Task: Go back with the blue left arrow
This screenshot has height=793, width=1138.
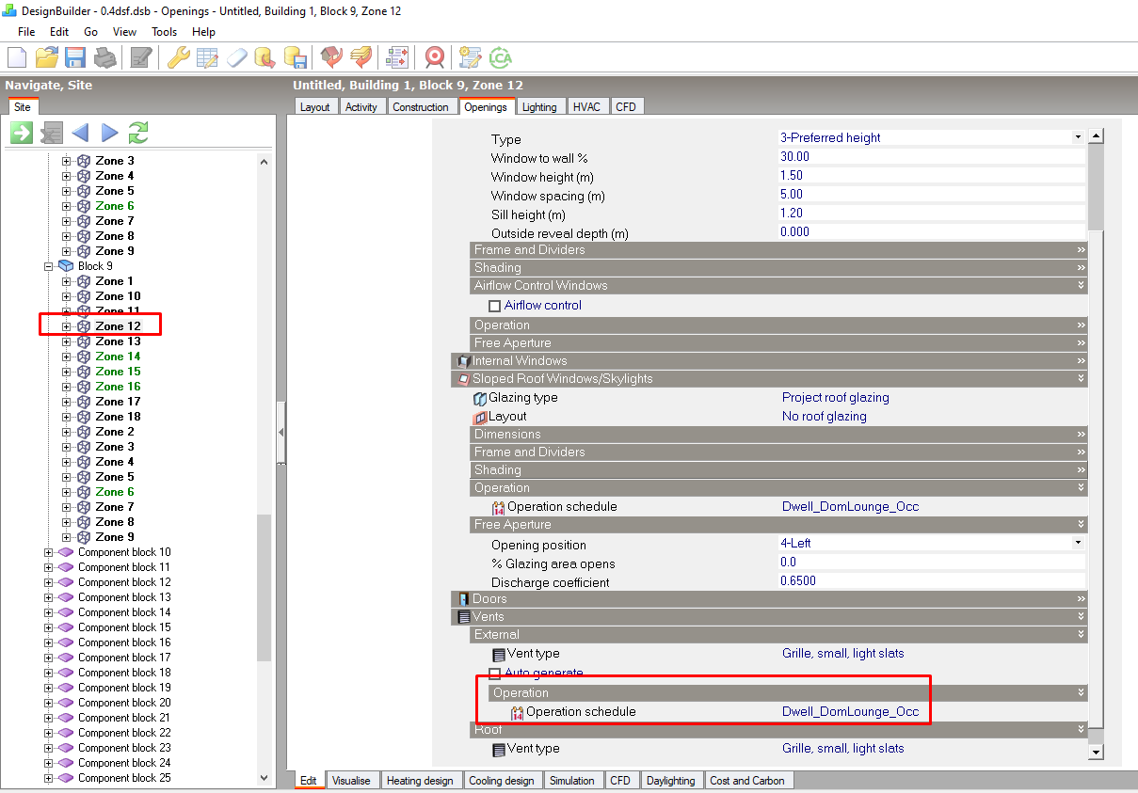Action: pyautogui.click(x=80, y=133)
